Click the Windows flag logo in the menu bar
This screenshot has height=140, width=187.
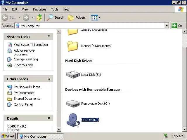point(181,9)
